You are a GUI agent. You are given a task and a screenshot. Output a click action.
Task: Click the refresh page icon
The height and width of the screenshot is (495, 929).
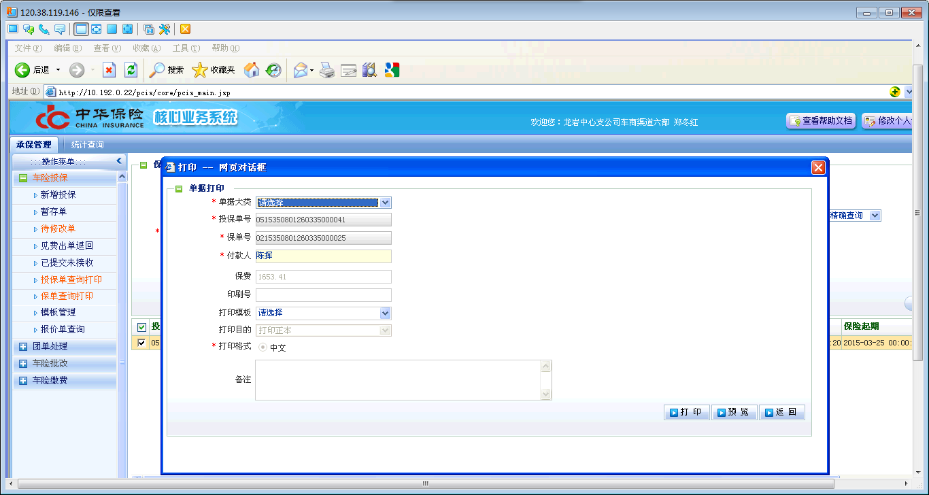tap(131, 70)
